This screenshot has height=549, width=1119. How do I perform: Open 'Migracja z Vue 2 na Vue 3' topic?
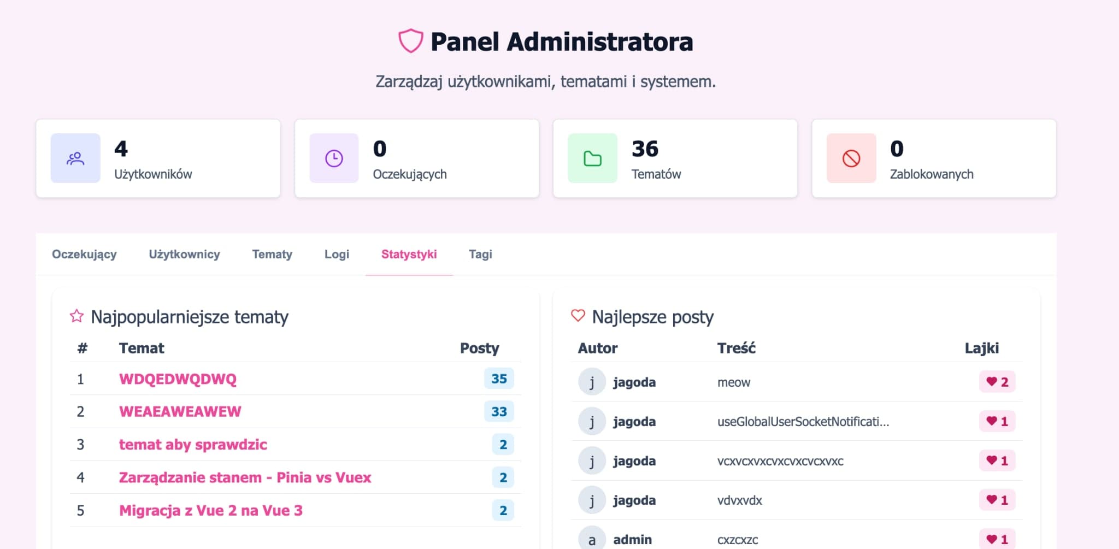(x=210, y=510)
